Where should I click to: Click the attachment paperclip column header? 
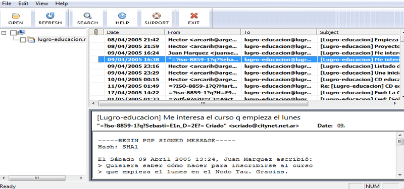96,32
